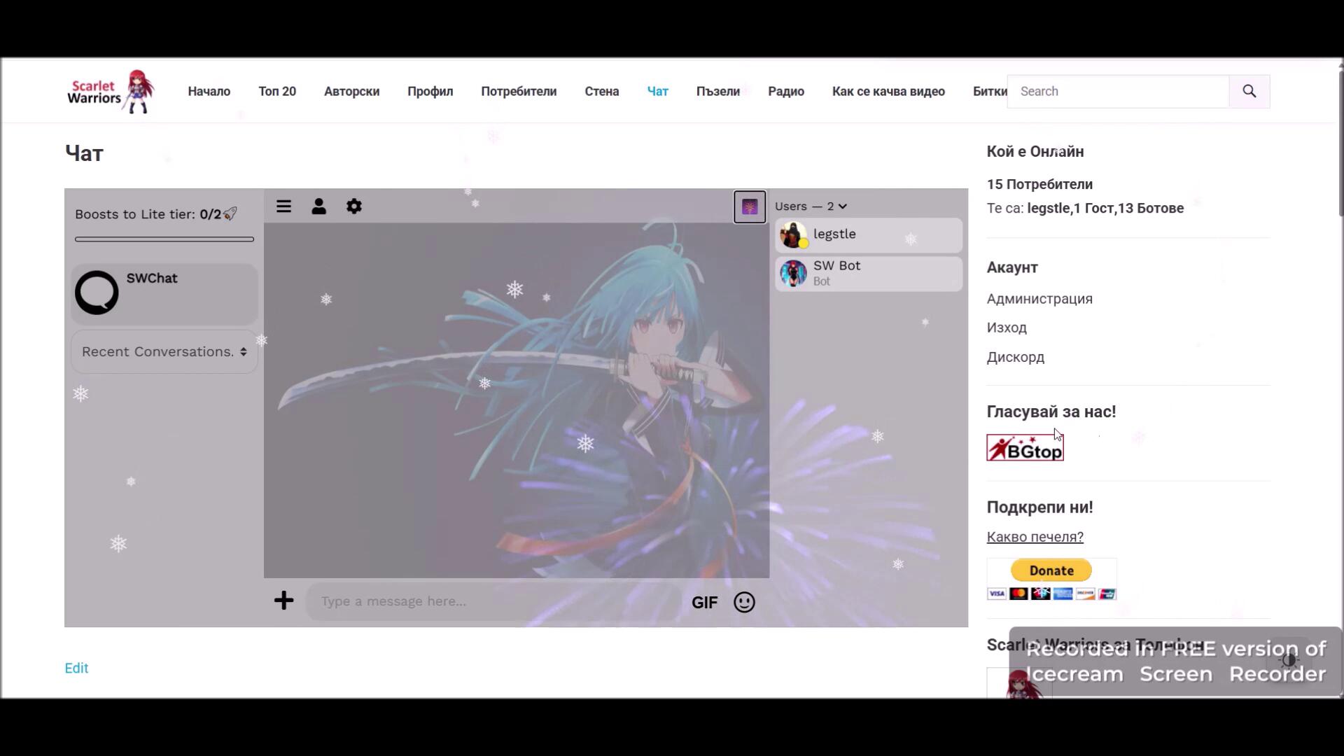1344x756 pixels.
Task: Open chat settings gear icon
Action: (x=354, y=206)
